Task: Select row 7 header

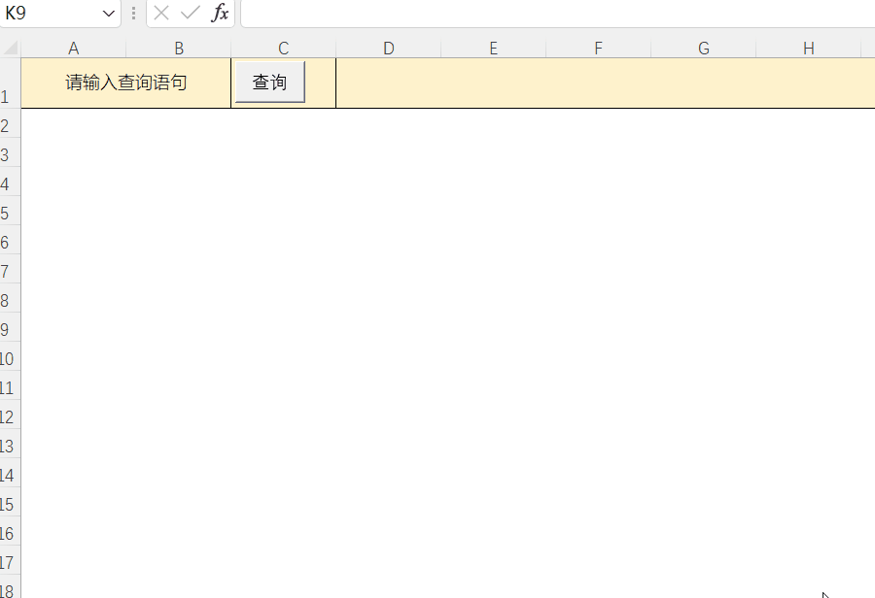Action: click(x=10, y=269)
